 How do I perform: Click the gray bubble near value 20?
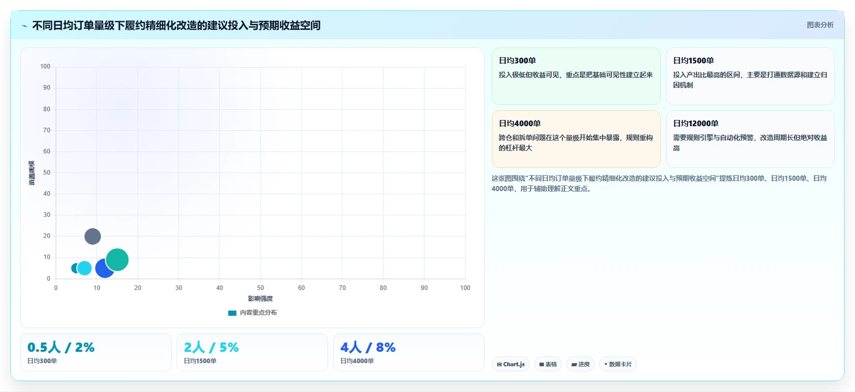[93, 236]
